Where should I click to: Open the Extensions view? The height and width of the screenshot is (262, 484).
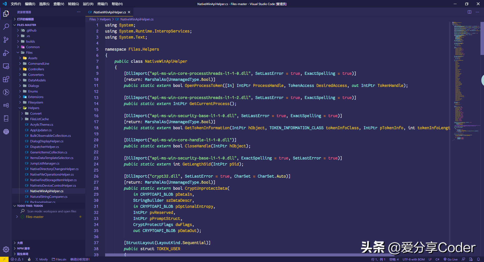pyautogui.click(x=6, y=79)
